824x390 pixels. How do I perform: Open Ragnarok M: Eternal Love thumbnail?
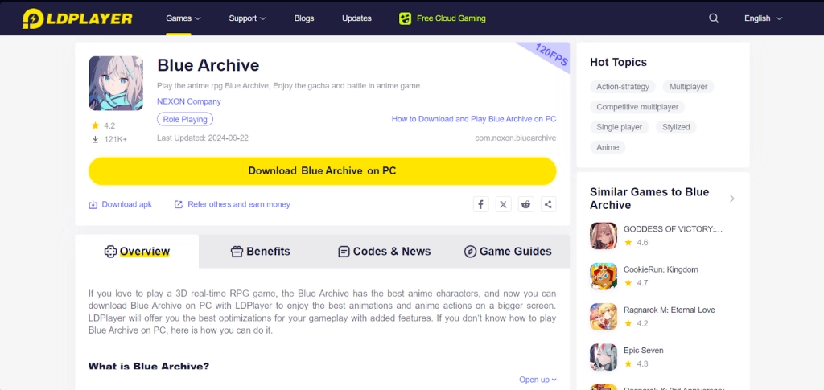[604, 317]
